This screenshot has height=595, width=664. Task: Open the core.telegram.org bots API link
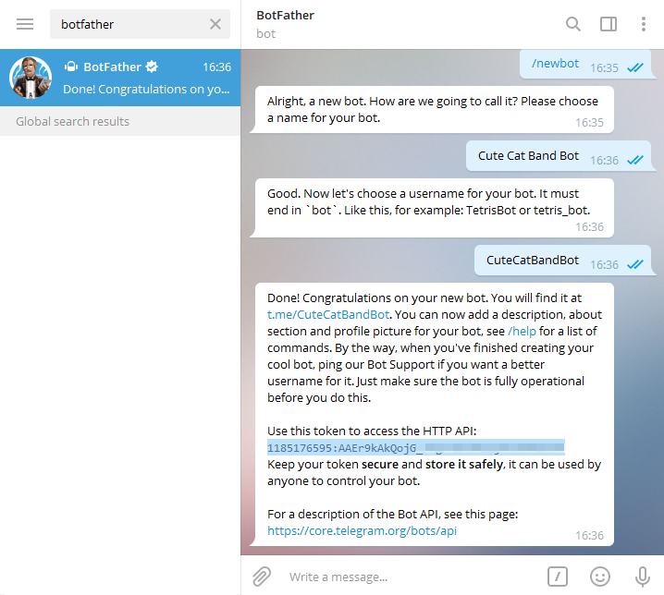point(363,530)
